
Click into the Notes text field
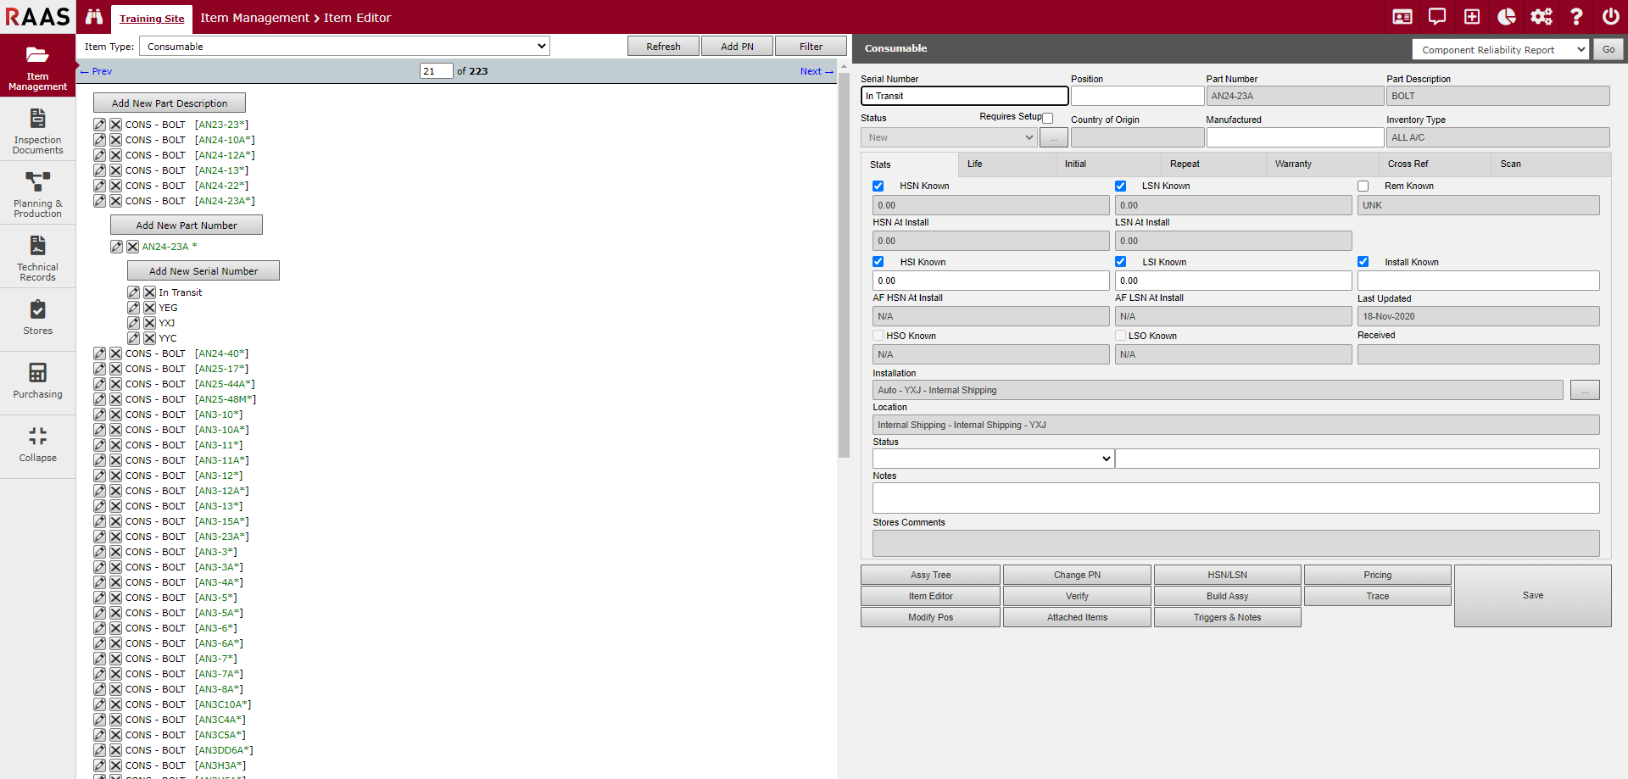(x=1235, y=498)
